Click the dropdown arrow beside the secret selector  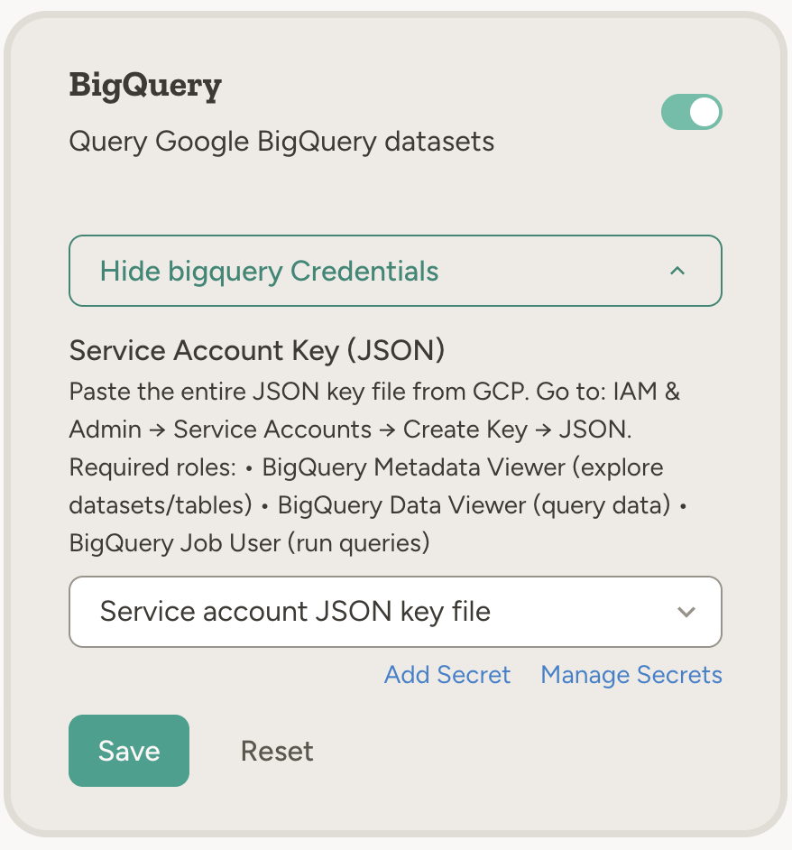click(686, 612)
